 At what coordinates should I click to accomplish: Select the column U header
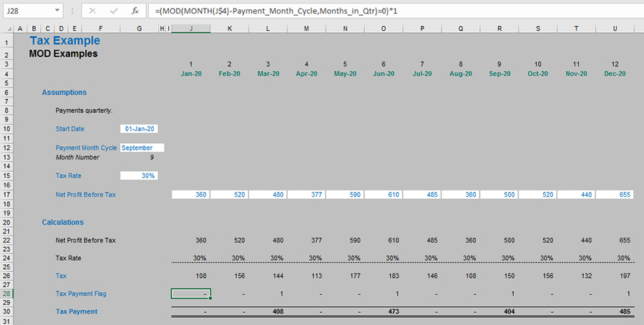click(615, 28)
